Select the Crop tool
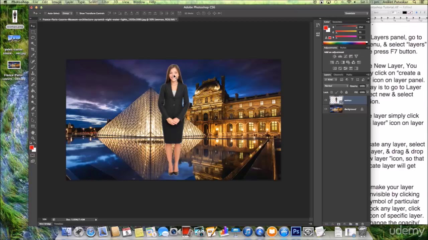The image size is (428, 240). 33,50
